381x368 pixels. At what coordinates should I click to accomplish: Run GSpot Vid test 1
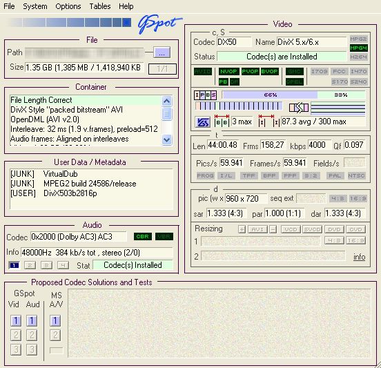pyautogui.click(x=16, y=320)
